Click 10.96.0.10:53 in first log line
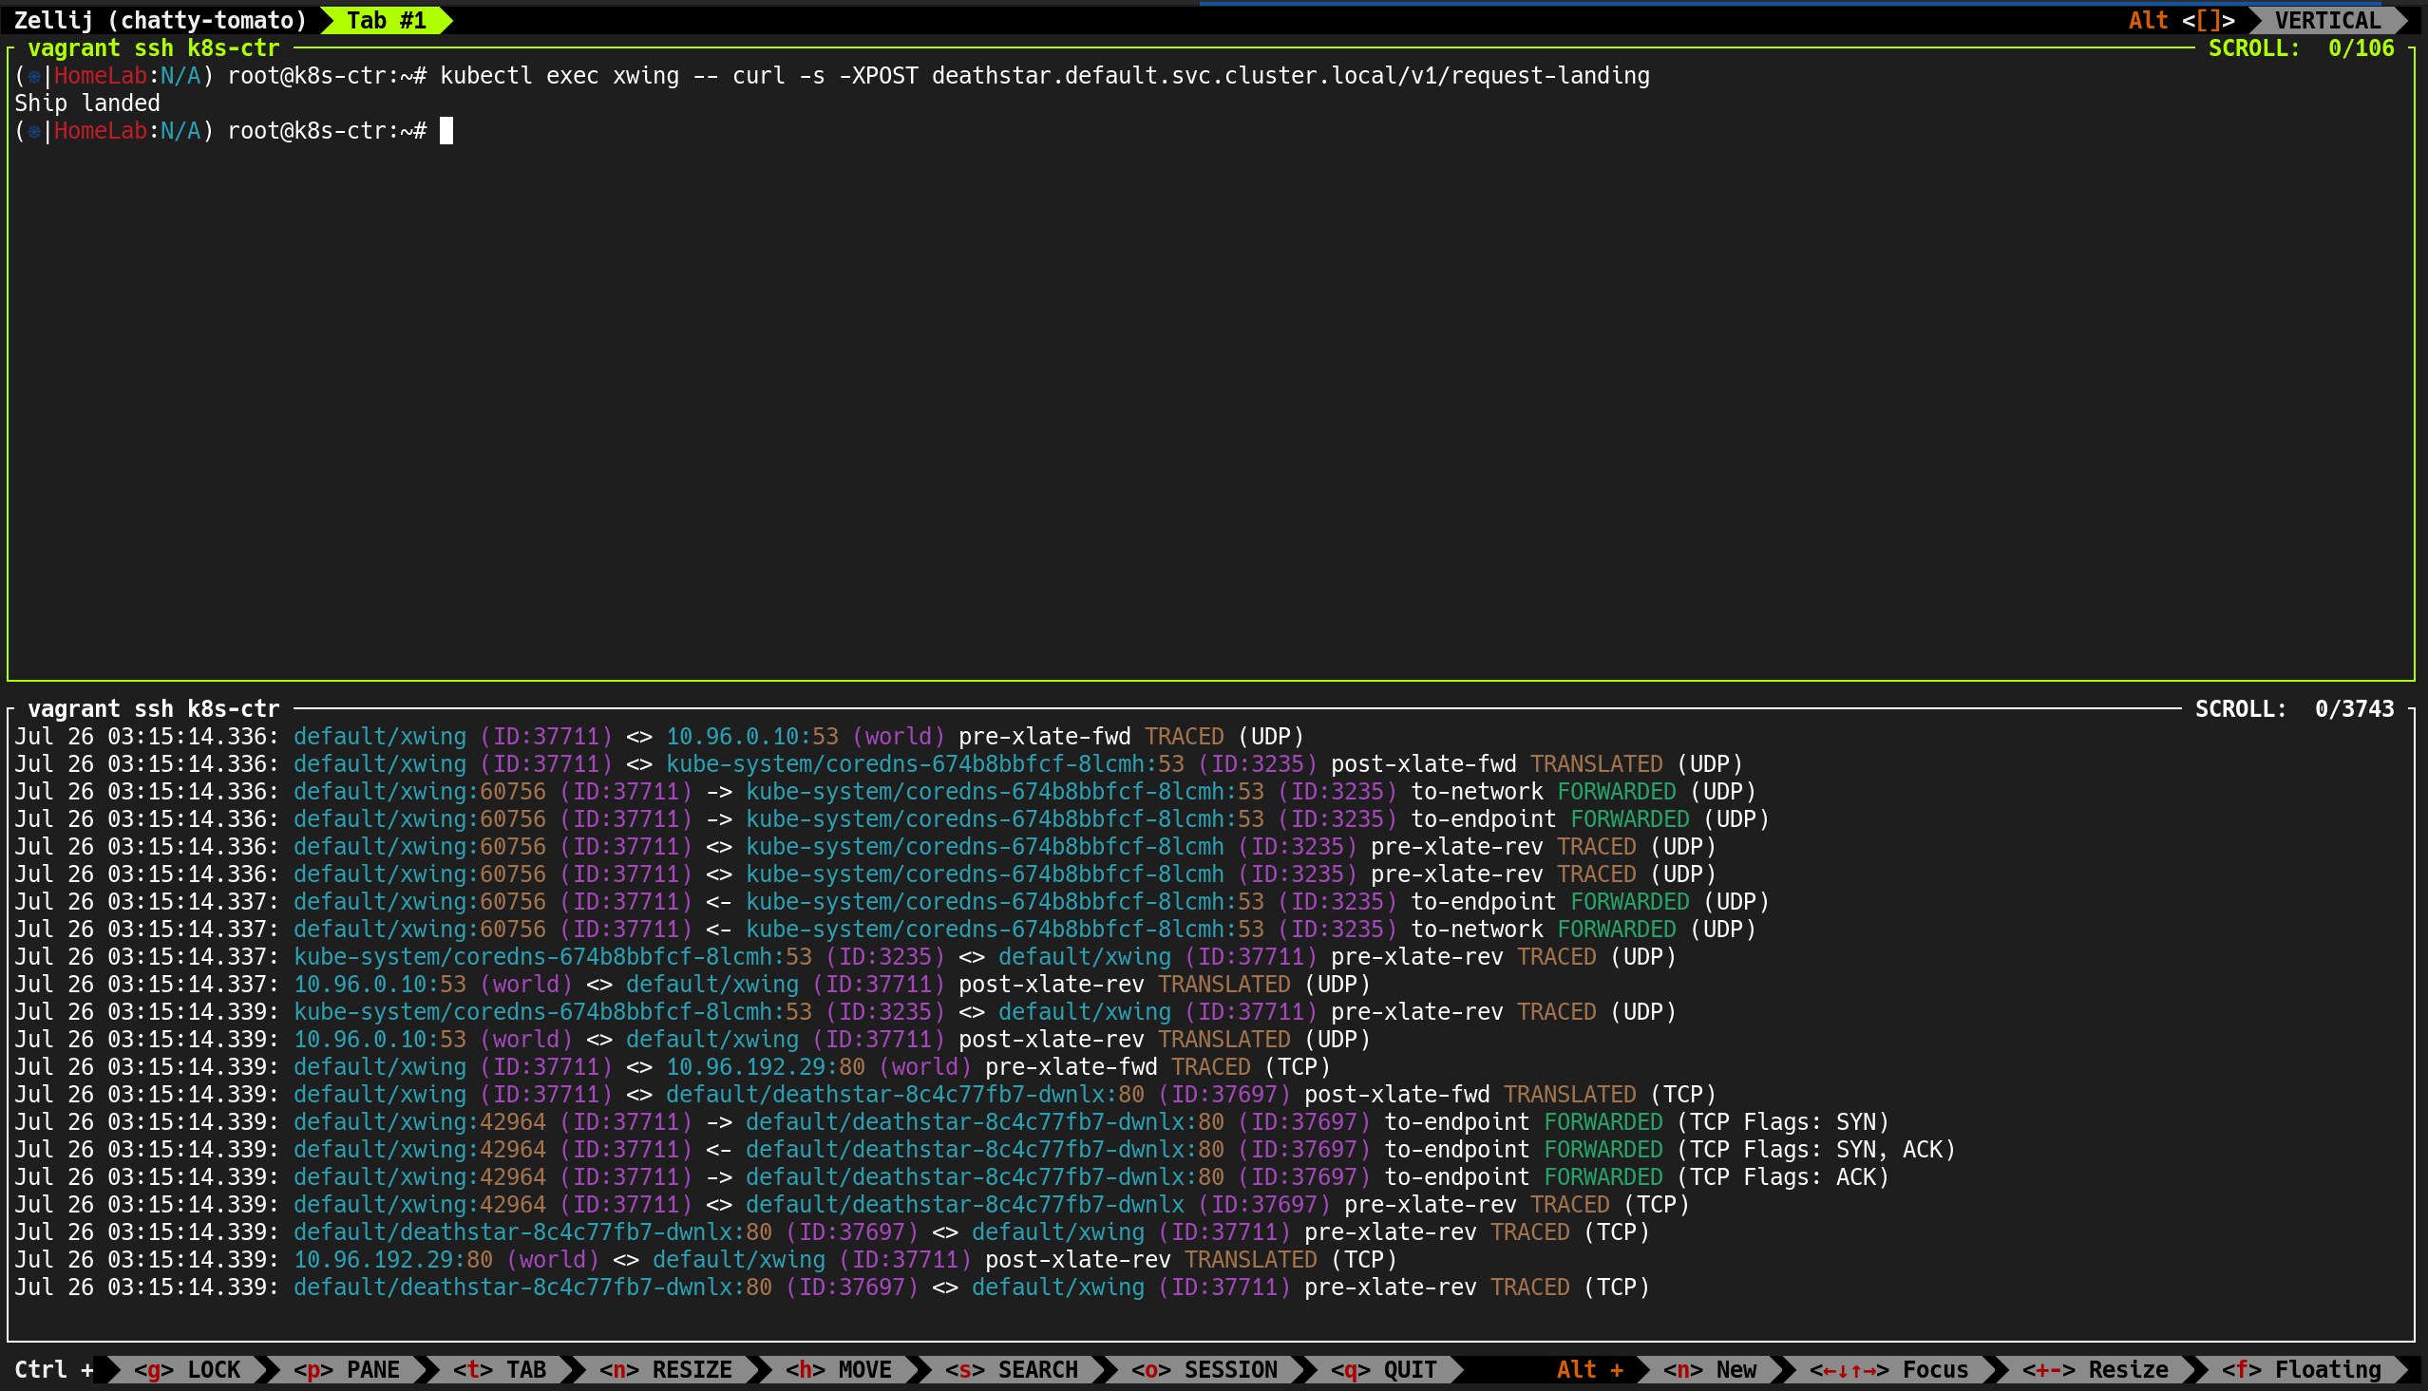This screenshot has width=2428, height=1391. click(x=752, y=737)
